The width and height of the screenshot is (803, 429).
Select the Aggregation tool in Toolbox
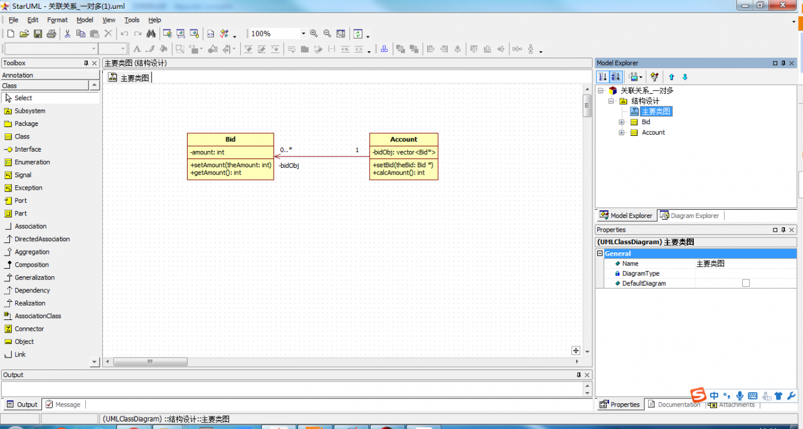click(x=31, y=252)
